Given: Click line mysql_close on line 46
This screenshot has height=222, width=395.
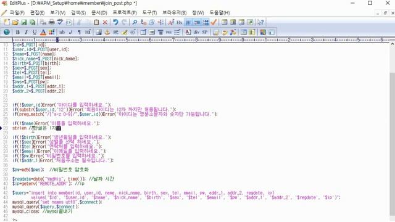Looking at the screenshot, I should 43,212.
